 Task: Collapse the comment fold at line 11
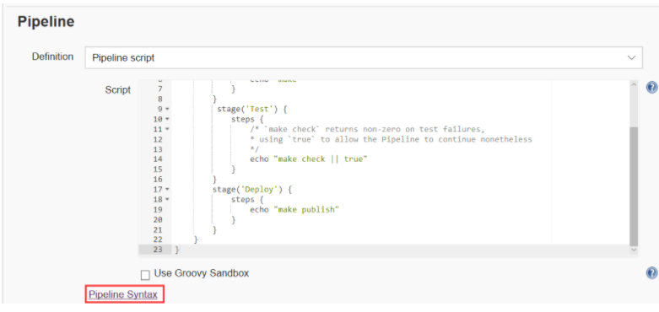click(167, 129)
